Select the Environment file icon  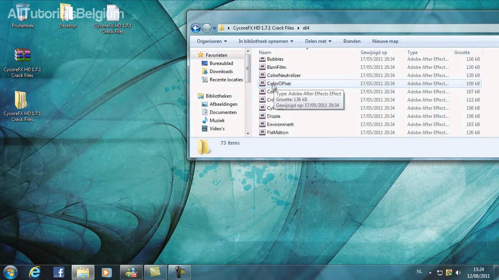[x=262, y=124]
